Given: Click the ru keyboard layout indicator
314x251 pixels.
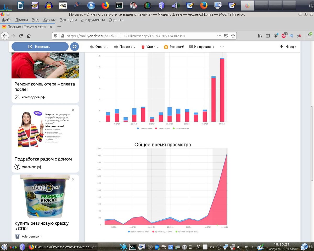Looking at the screenshot, I should pos(212,247).
